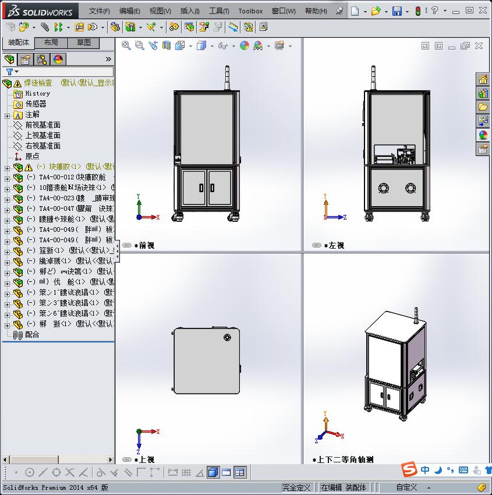The width and height of the screenshot is (492, 495).
Task: Select the ConfigurationManager tab icon
Action: coord(42,59)
